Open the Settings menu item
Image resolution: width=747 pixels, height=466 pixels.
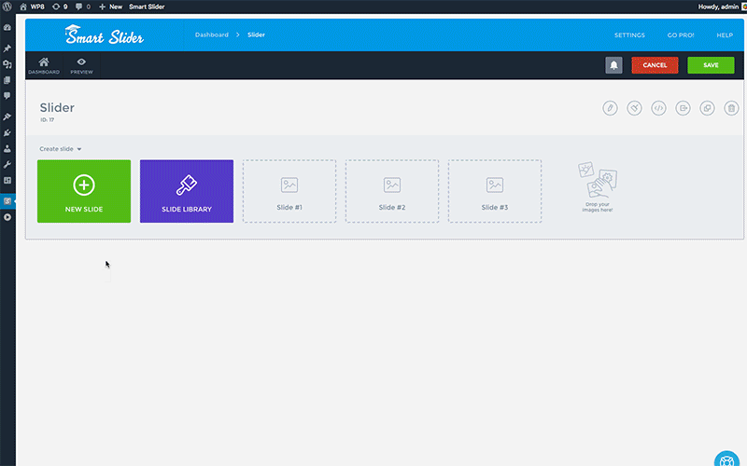[629, 35]
